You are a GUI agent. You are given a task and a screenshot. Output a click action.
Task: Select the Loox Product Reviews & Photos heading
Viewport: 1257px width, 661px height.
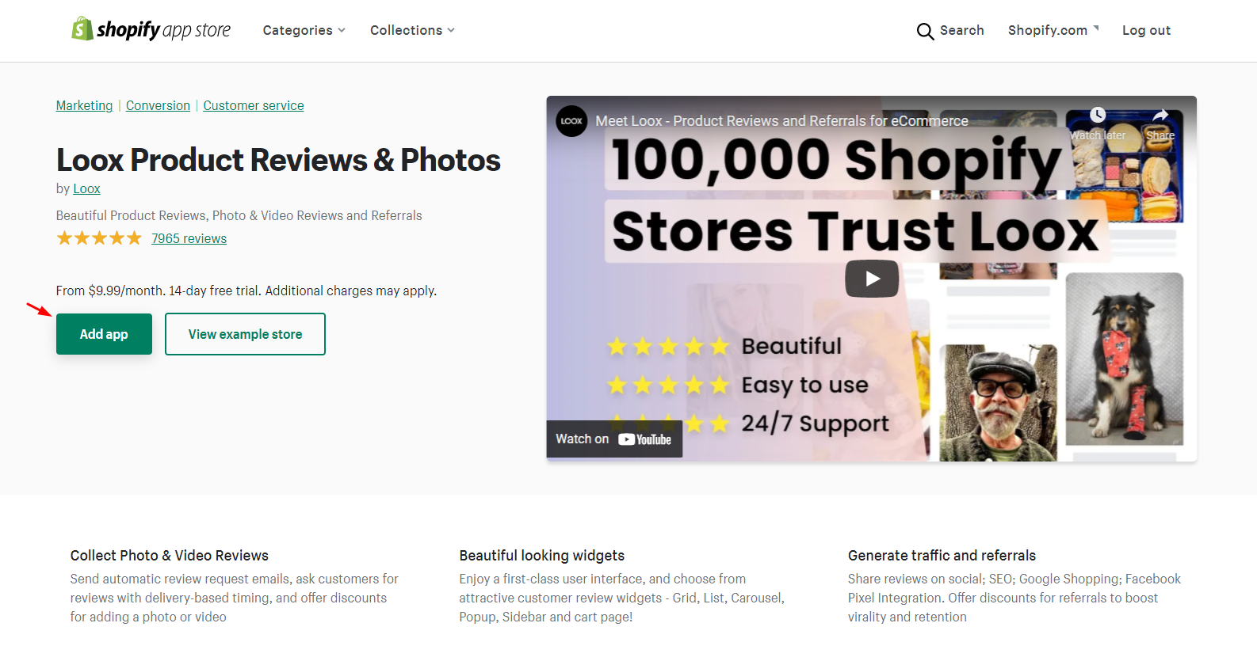(278, 160)
